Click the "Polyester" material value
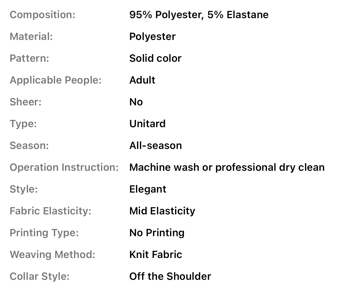 (152, 37)
